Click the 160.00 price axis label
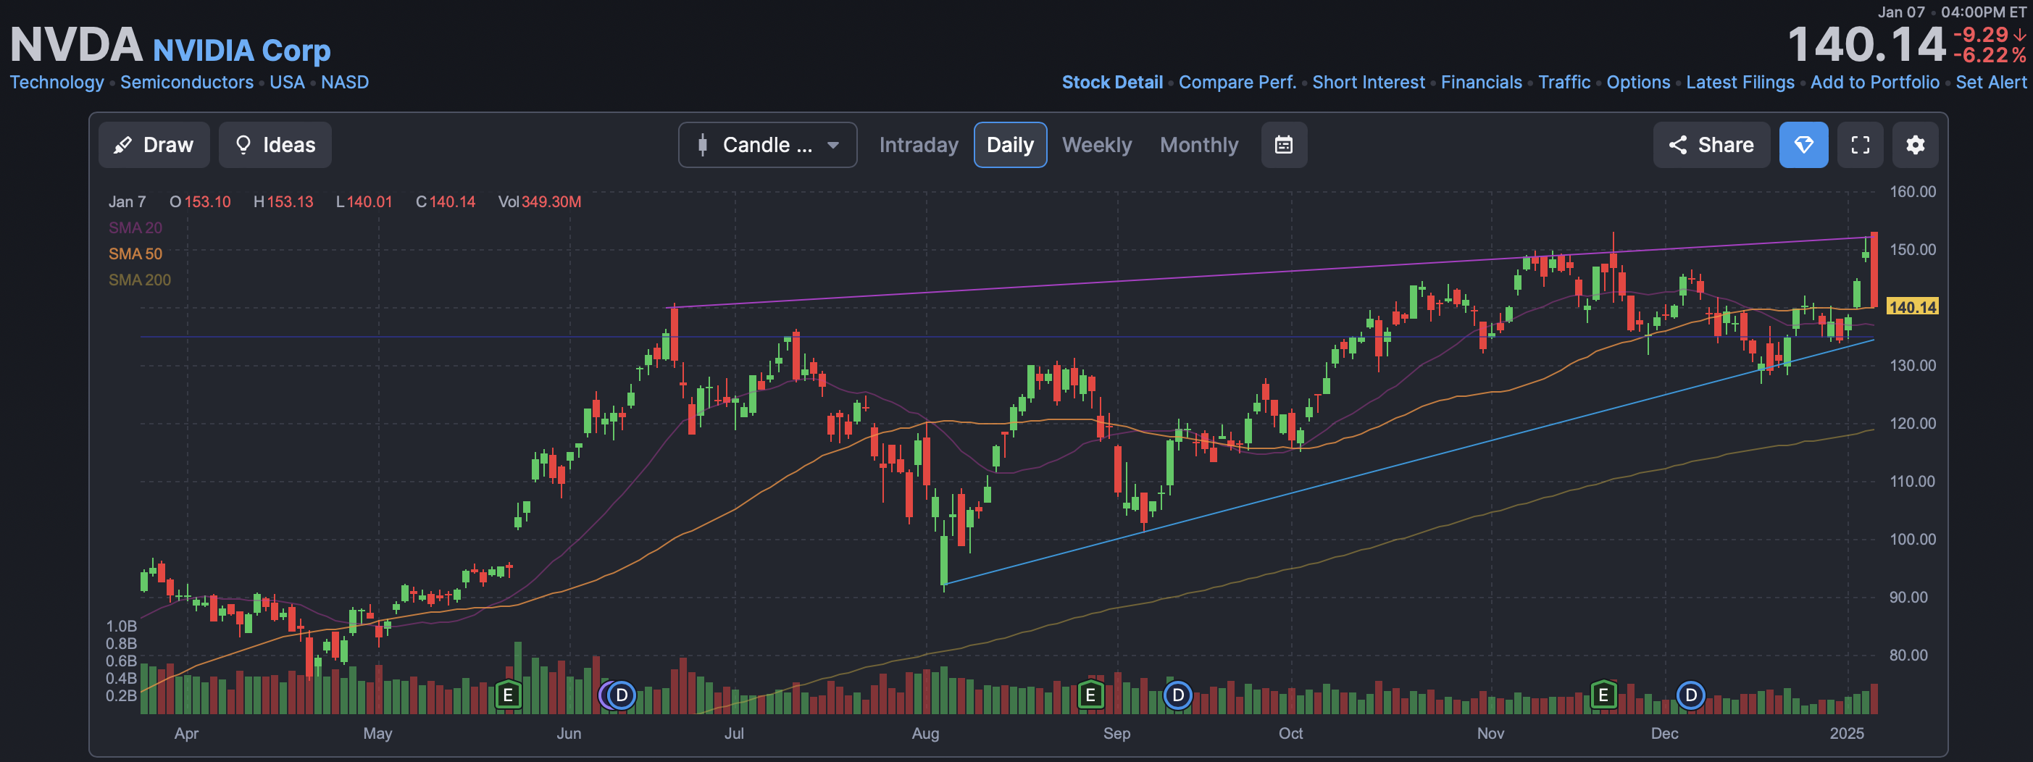 pyautogui.click(x=1912, y=192)
